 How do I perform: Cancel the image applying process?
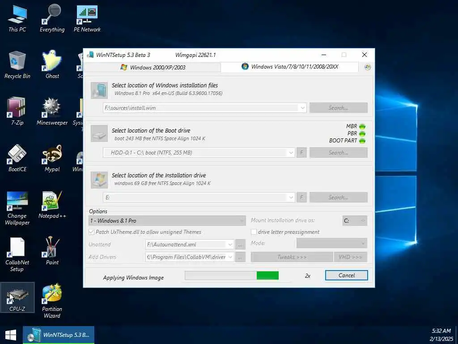click(x=347, y=275)
